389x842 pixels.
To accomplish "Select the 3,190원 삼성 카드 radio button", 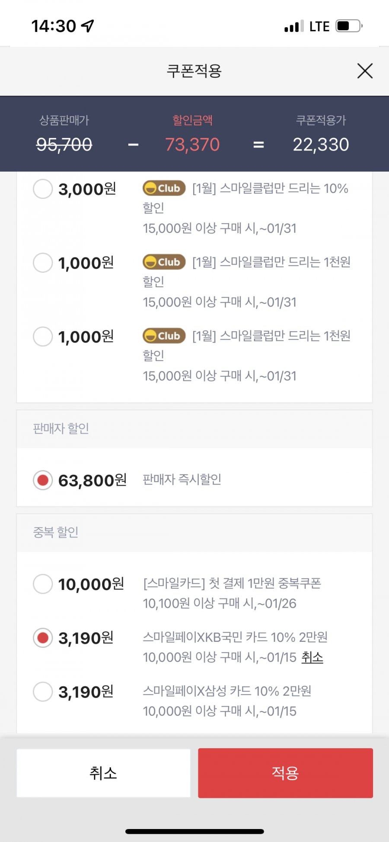I will coord(43,692).
